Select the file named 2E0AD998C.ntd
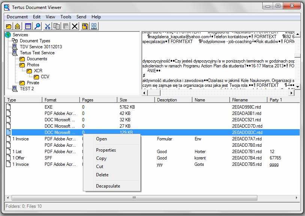 click(x=246, y=107)
